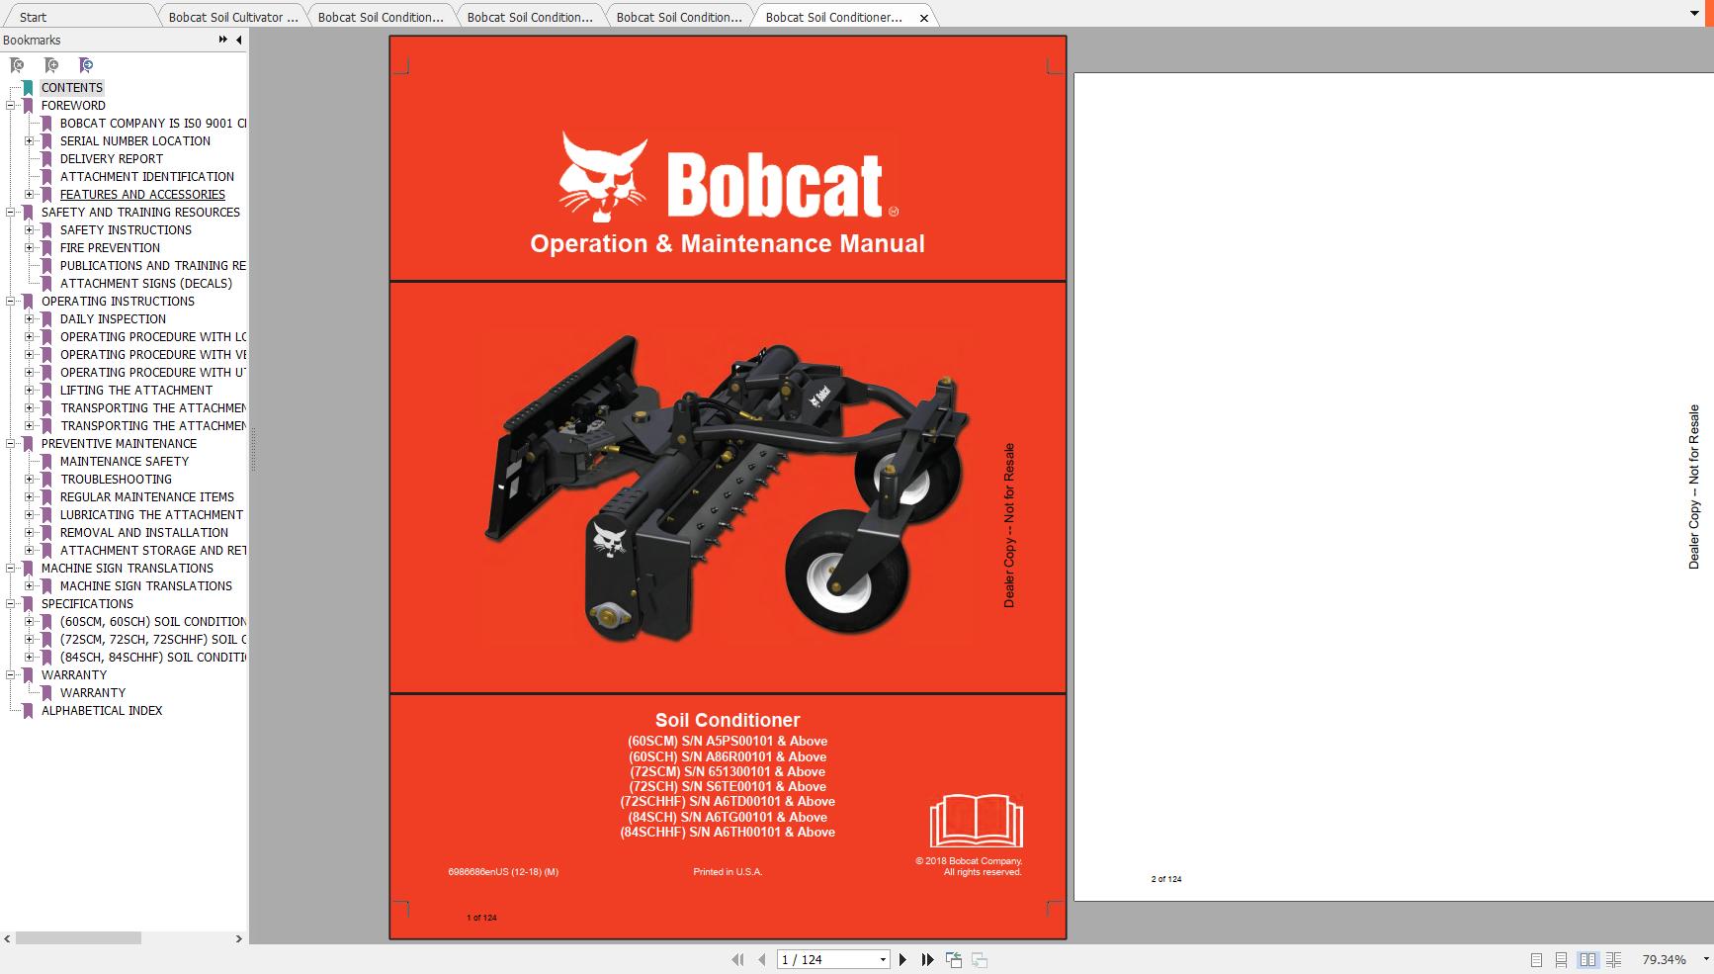1714x974 pixels.
Task: Enable continuous scrolling page view
Action: pyautogui.click(x=1562, y=959)
